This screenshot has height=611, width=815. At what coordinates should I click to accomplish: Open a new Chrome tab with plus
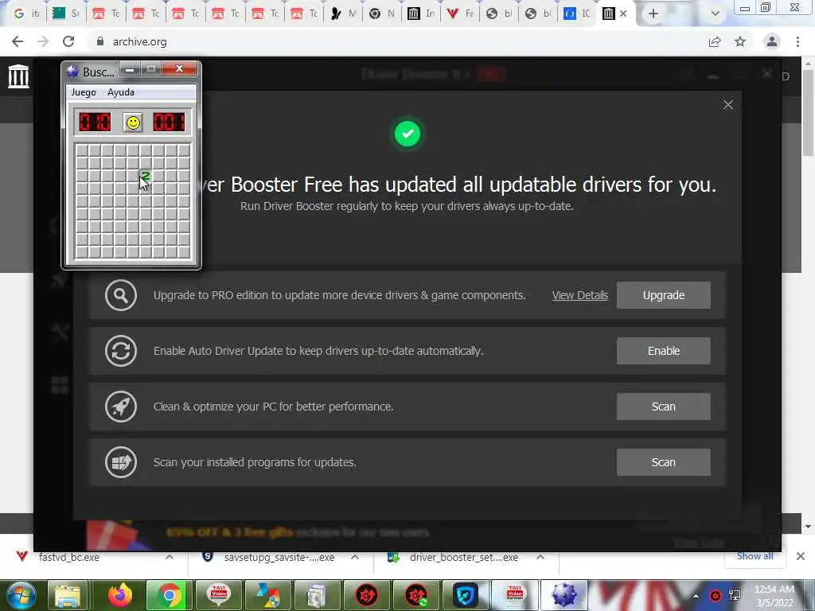point(653,14)
